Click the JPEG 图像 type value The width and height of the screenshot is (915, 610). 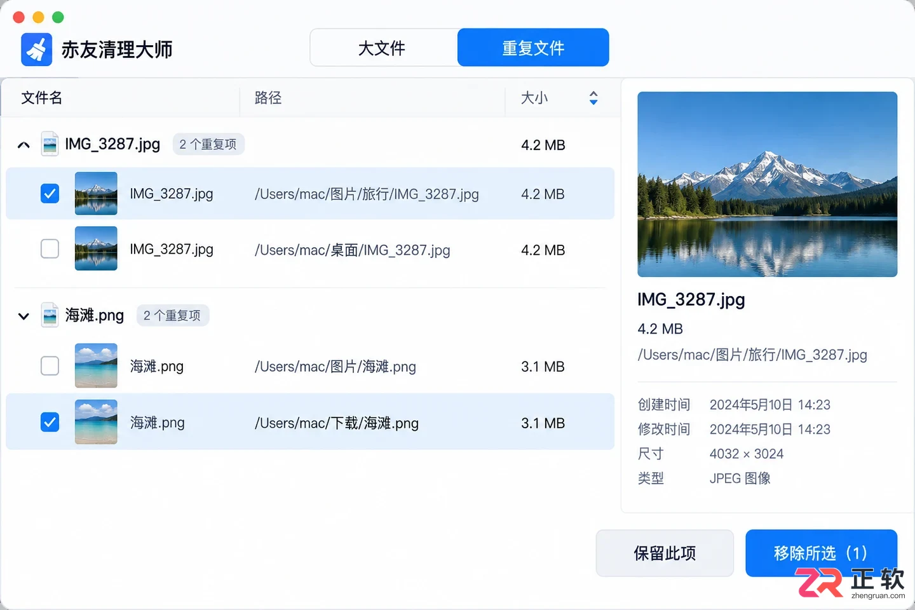coord(740,478)
